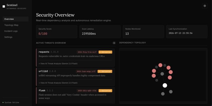Click the Nodes Monitored value 13
Screen dimensions: 212x106
[127, 34]
